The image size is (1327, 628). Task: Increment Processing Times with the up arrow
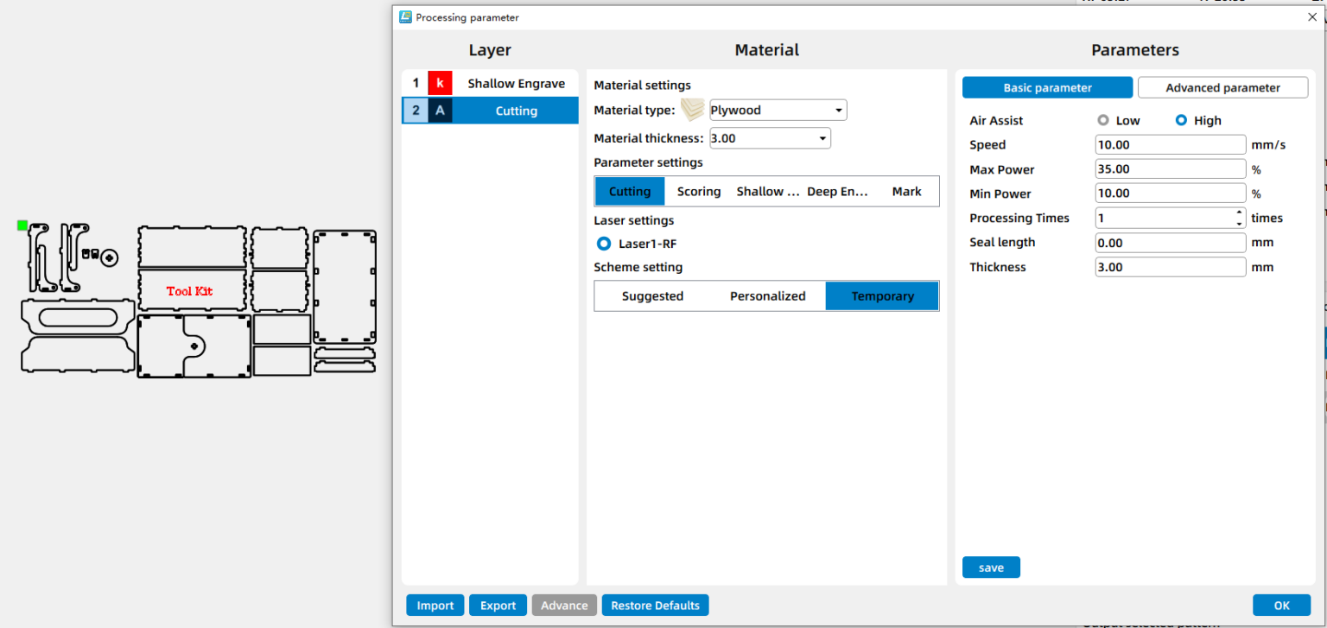(x=1239, y=213)
